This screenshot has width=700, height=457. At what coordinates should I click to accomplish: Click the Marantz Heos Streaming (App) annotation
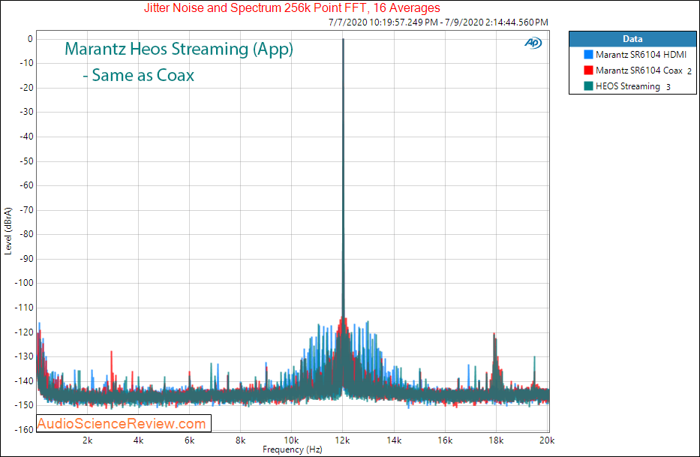pyautogui.click(x=179, y=49)
